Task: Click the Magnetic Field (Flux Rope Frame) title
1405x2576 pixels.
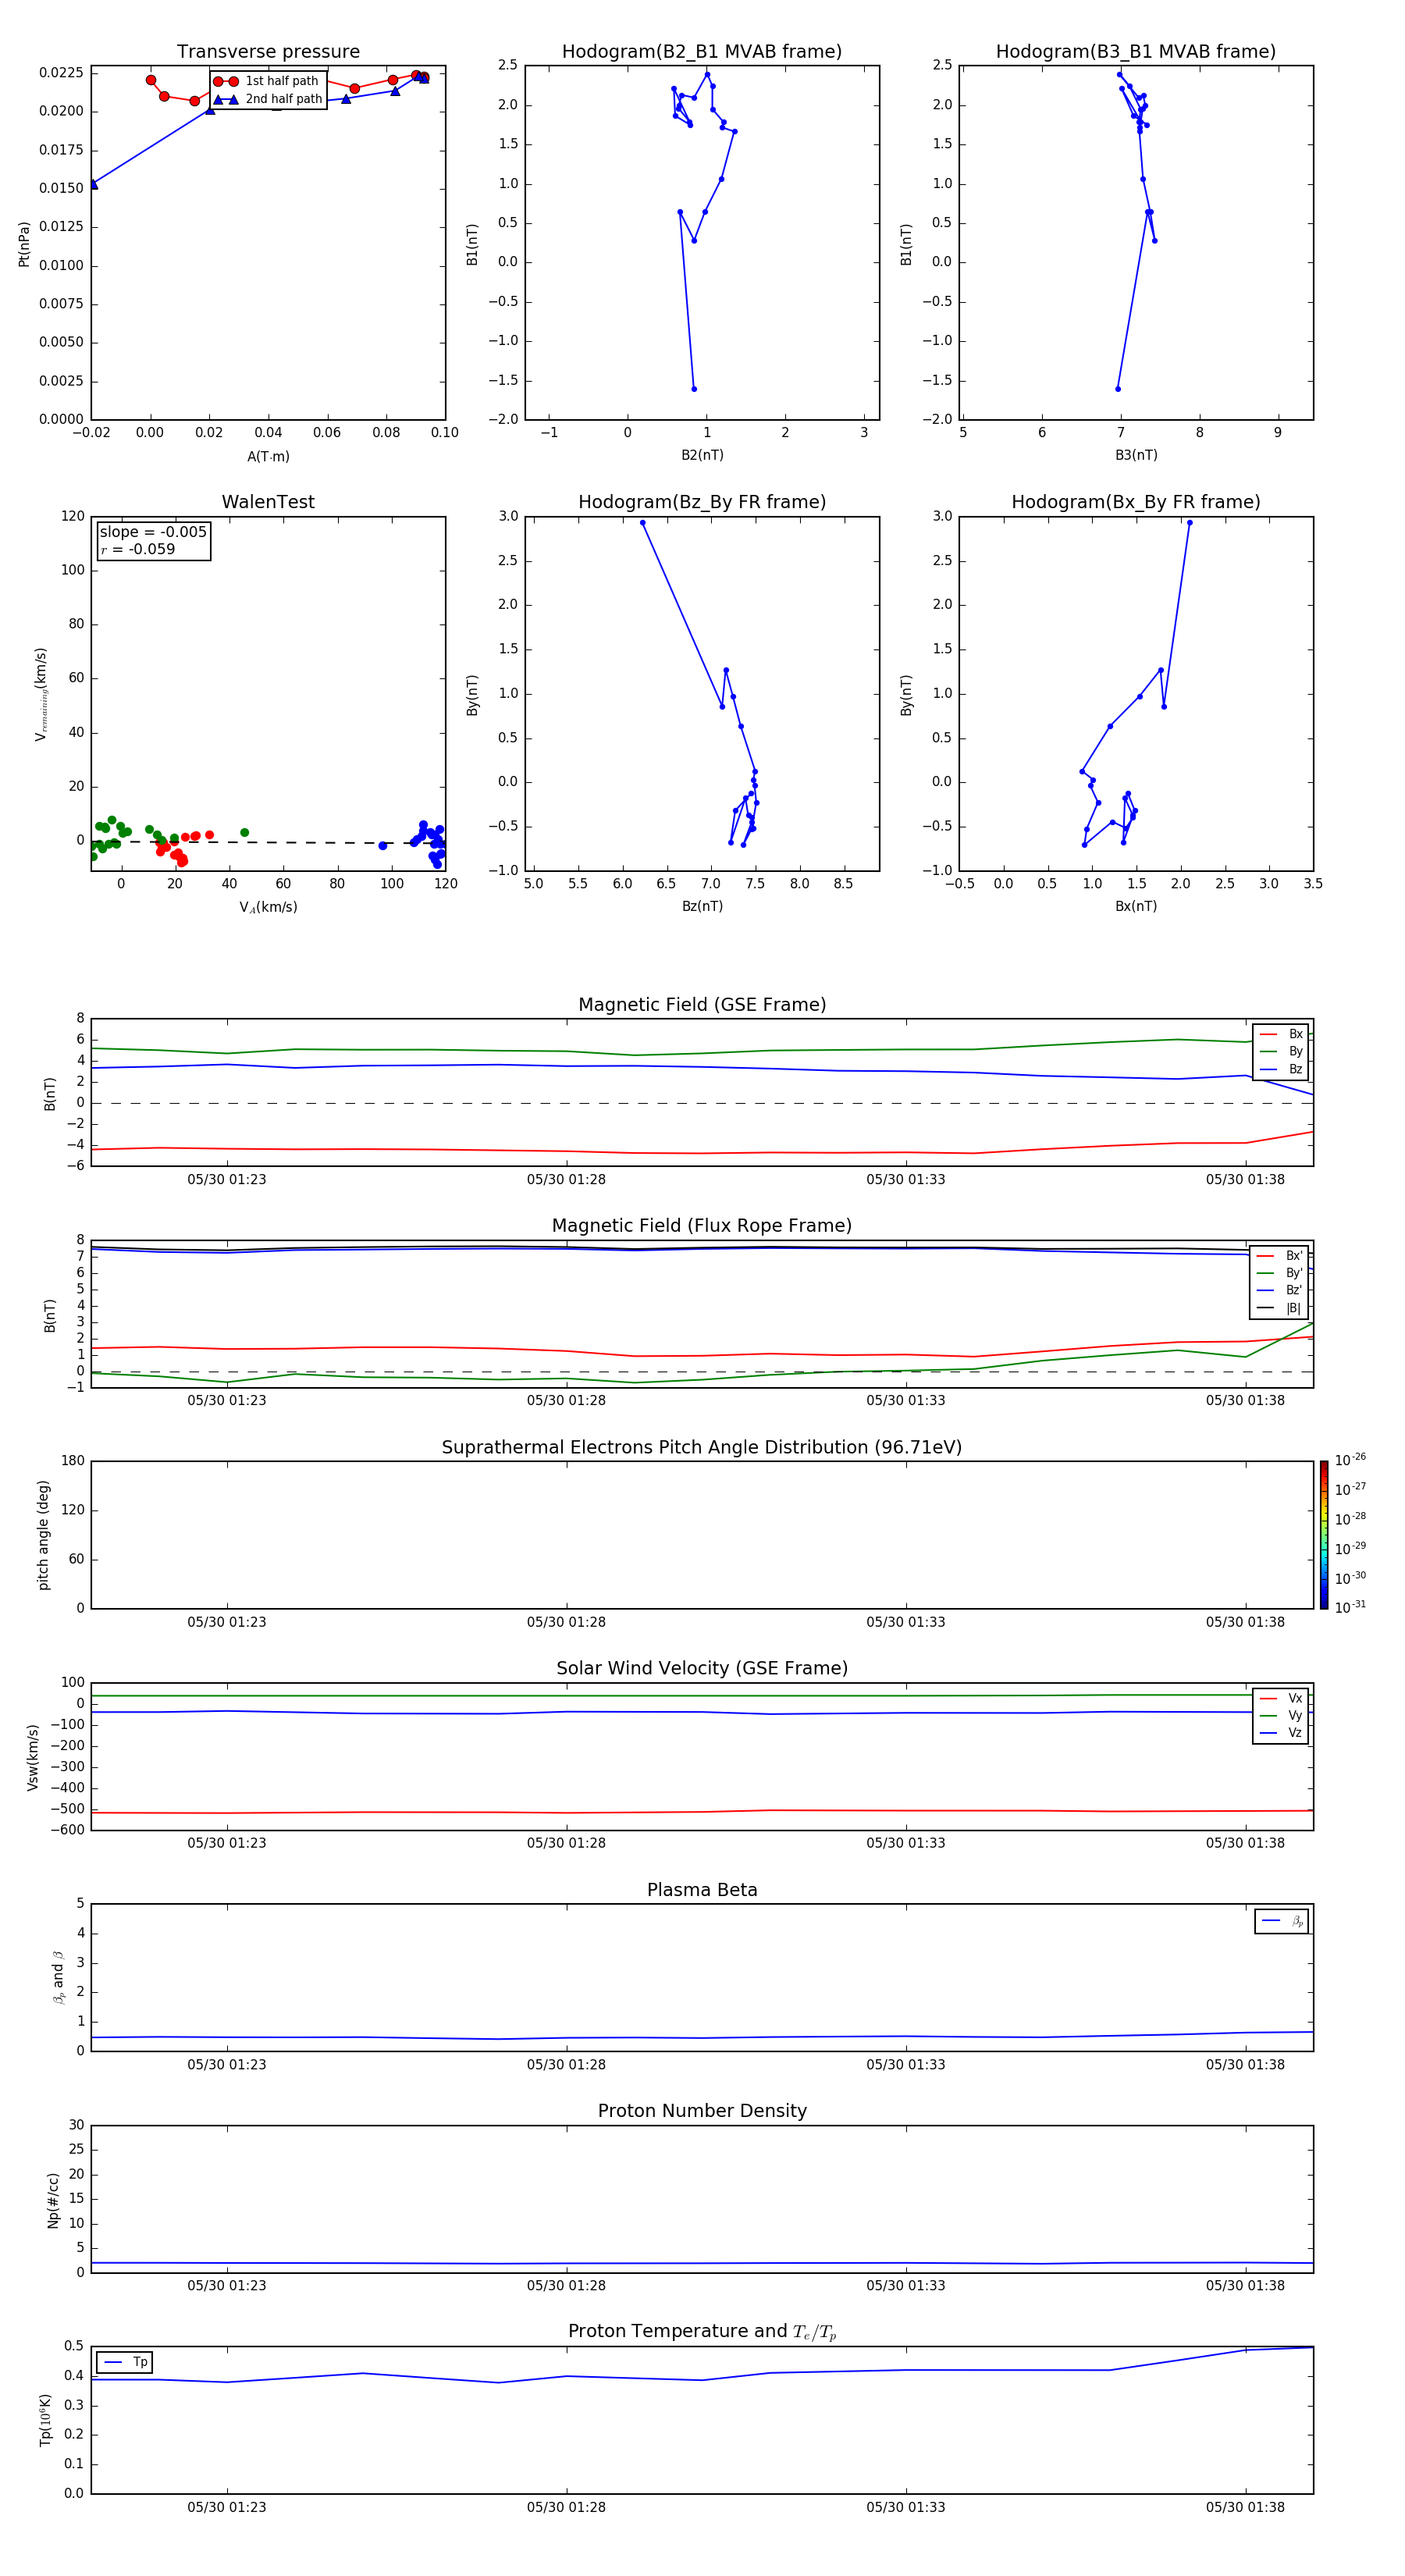Action: [x=701, y=1226]
